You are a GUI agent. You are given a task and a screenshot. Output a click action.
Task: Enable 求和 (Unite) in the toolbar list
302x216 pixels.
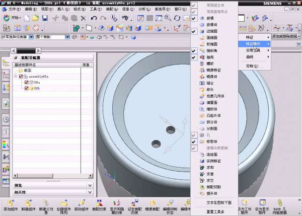point(210,167)
